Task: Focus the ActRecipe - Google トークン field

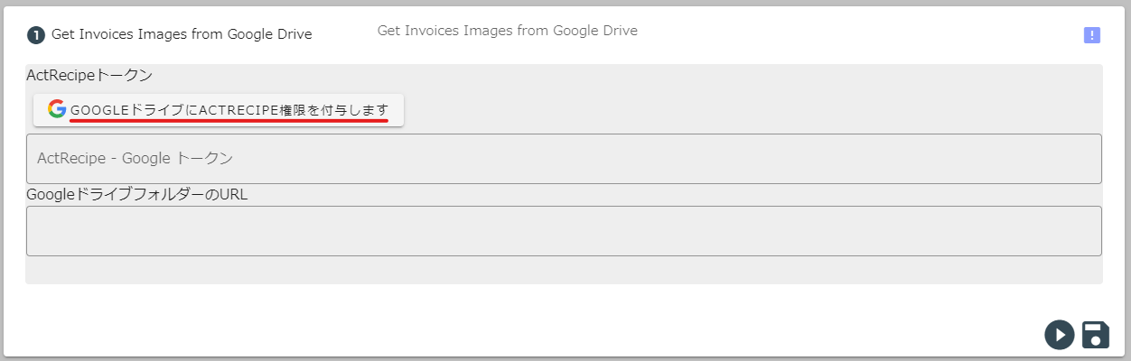Action: click(x=564, y=159)
